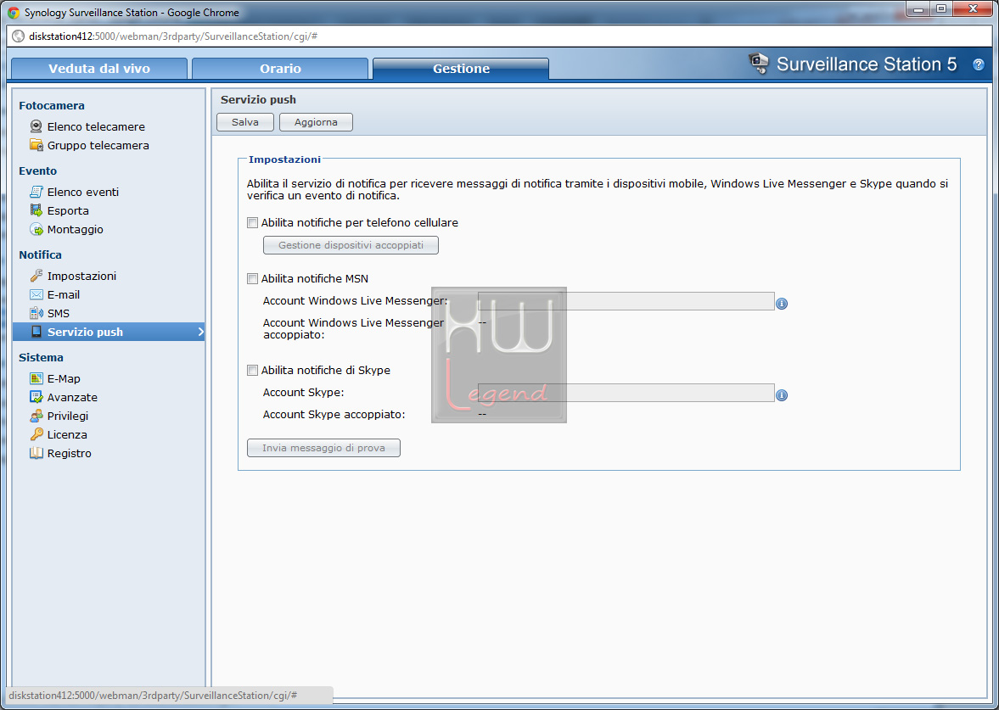Select Esporta in sidebar
The height and width of the screenshot is (710, 999).
point(68,210)
